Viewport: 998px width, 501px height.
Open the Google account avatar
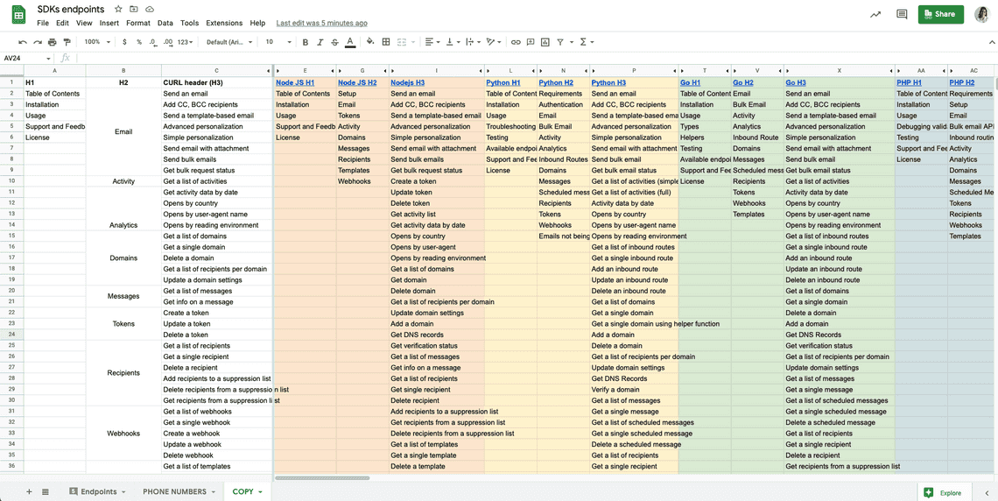click(x=981, y=14)
